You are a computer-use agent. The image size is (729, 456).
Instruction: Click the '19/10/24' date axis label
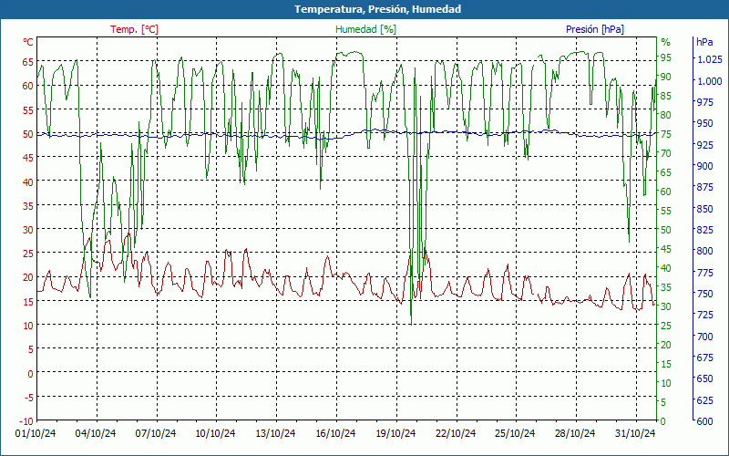(x=395, y=433)
